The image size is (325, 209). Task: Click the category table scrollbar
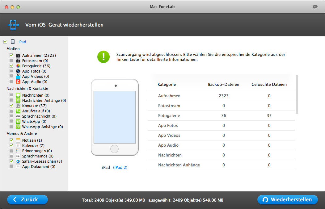297,94
